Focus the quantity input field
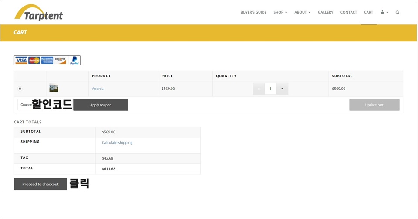The width and height of the screenshot is (418, 219). [x=270, y=89]
